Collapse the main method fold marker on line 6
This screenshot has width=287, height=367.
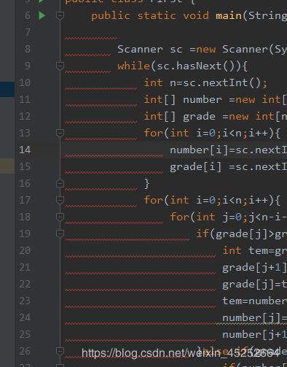tap(60, 15)
